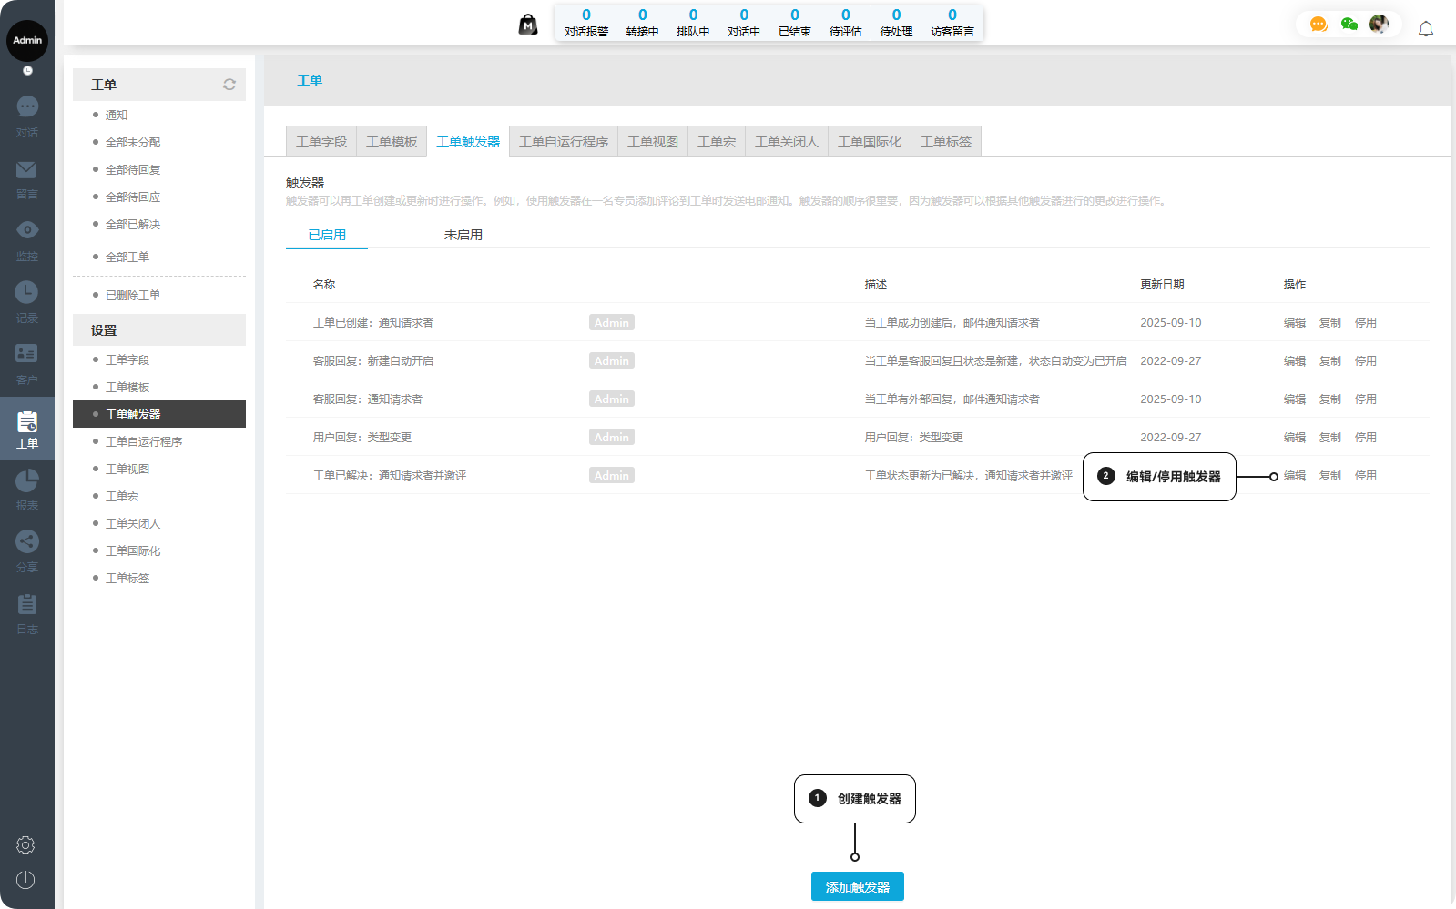Open the 留言 messages sidebar icon
The image size is (1456, 909).
pyautogui.click(x=27, y=177)
